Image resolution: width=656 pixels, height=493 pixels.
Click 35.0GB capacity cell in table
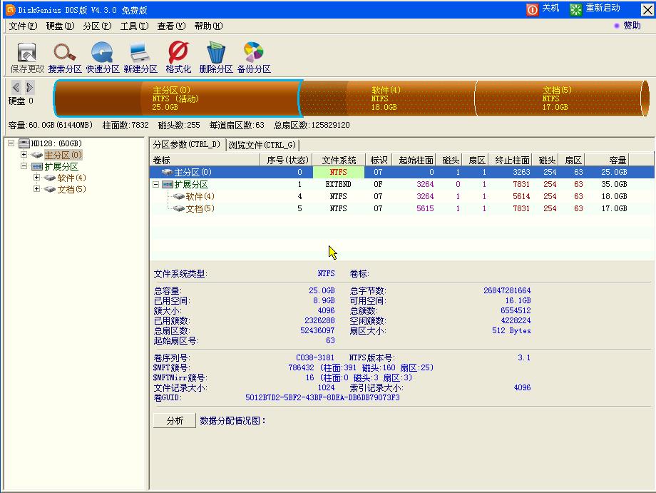click(x=614, y=184)
